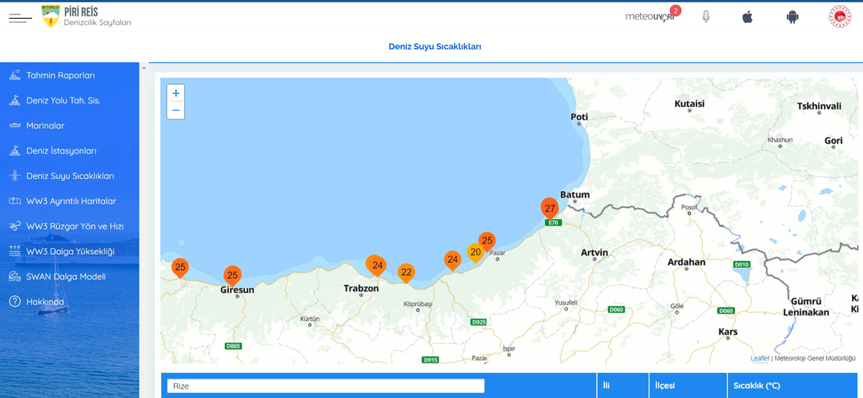
Task: Open the hamburger menu icon
Action: (x=20, y=18)
